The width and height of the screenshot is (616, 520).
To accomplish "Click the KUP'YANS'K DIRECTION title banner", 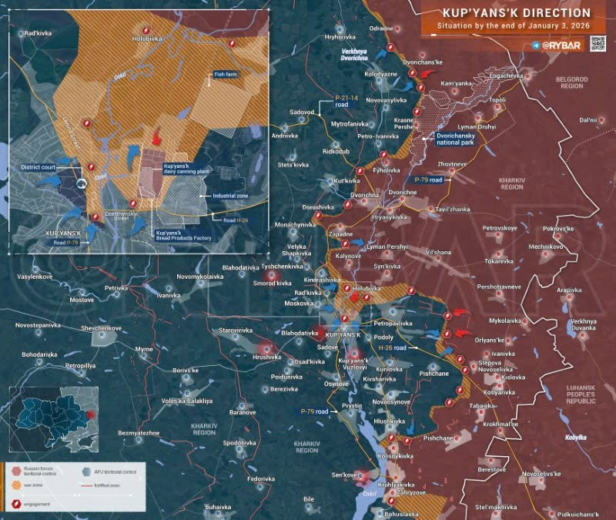I will click(517, 13).
